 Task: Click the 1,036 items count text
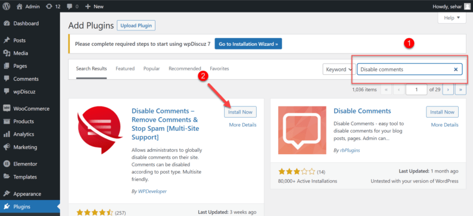pos(365,89)
